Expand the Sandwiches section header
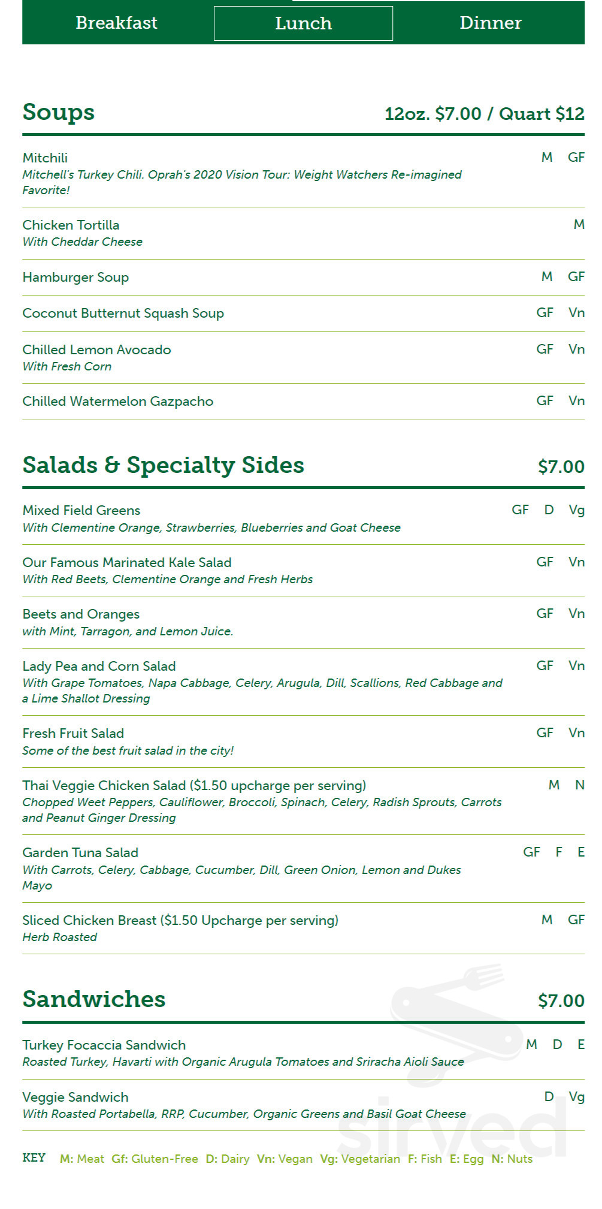The width and height of the screenshot is (602, 1209). click(93, 999)
